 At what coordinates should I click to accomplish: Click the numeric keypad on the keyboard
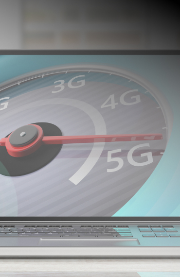coord(158,231)
